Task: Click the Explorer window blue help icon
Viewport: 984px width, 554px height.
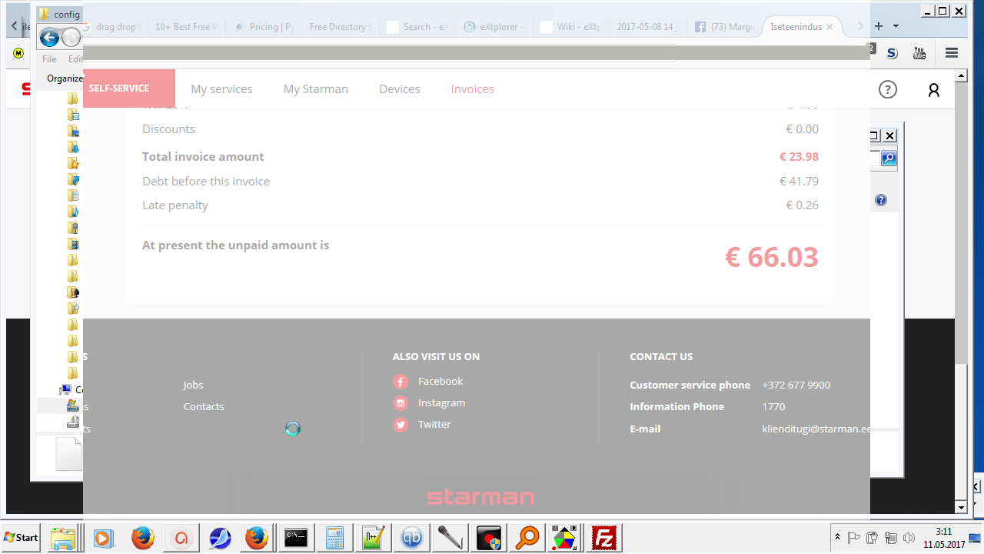Action: click(x=881, y=200)
